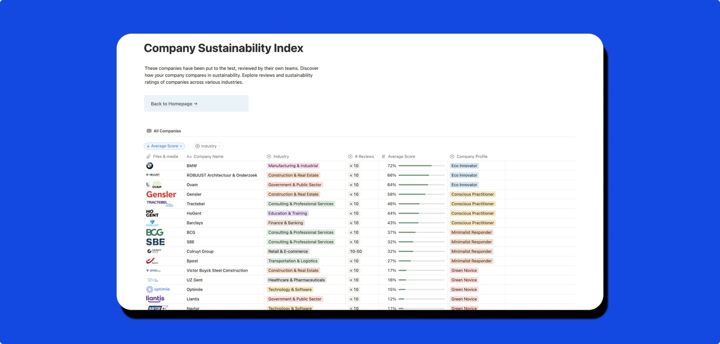The width and height of the screenshot is (720, 344).
Task: Click the # Reviews column header label
Action: [x=364, y=157]
